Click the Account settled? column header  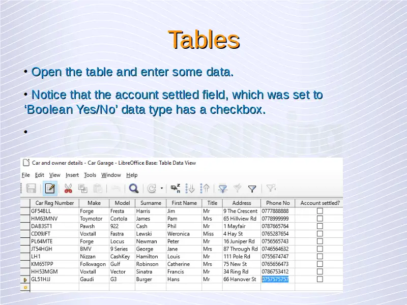pyautogui.click(x=320, y=203)
